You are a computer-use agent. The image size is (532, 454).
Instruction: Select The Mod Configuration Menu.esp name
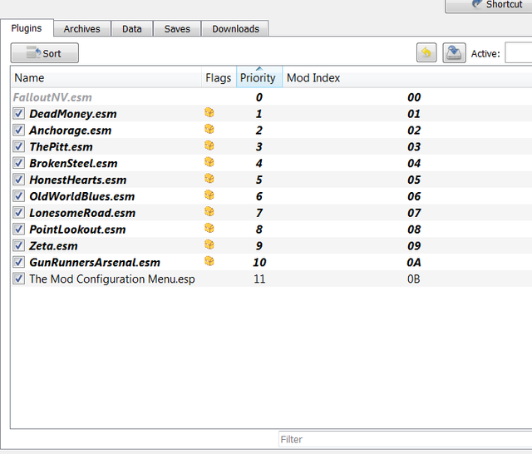point(112,279)
